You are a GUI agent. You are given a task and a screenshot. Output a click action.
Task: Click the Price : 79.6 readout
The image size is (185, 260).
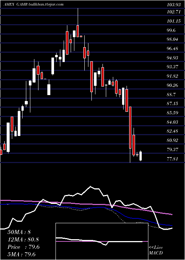24,247
